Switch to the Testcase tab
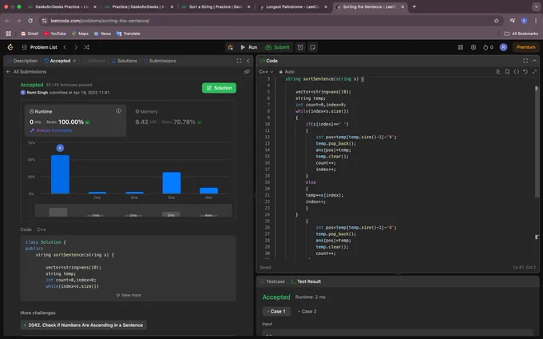The height and width of the screenshot is (339, 543). click(272, 281)
